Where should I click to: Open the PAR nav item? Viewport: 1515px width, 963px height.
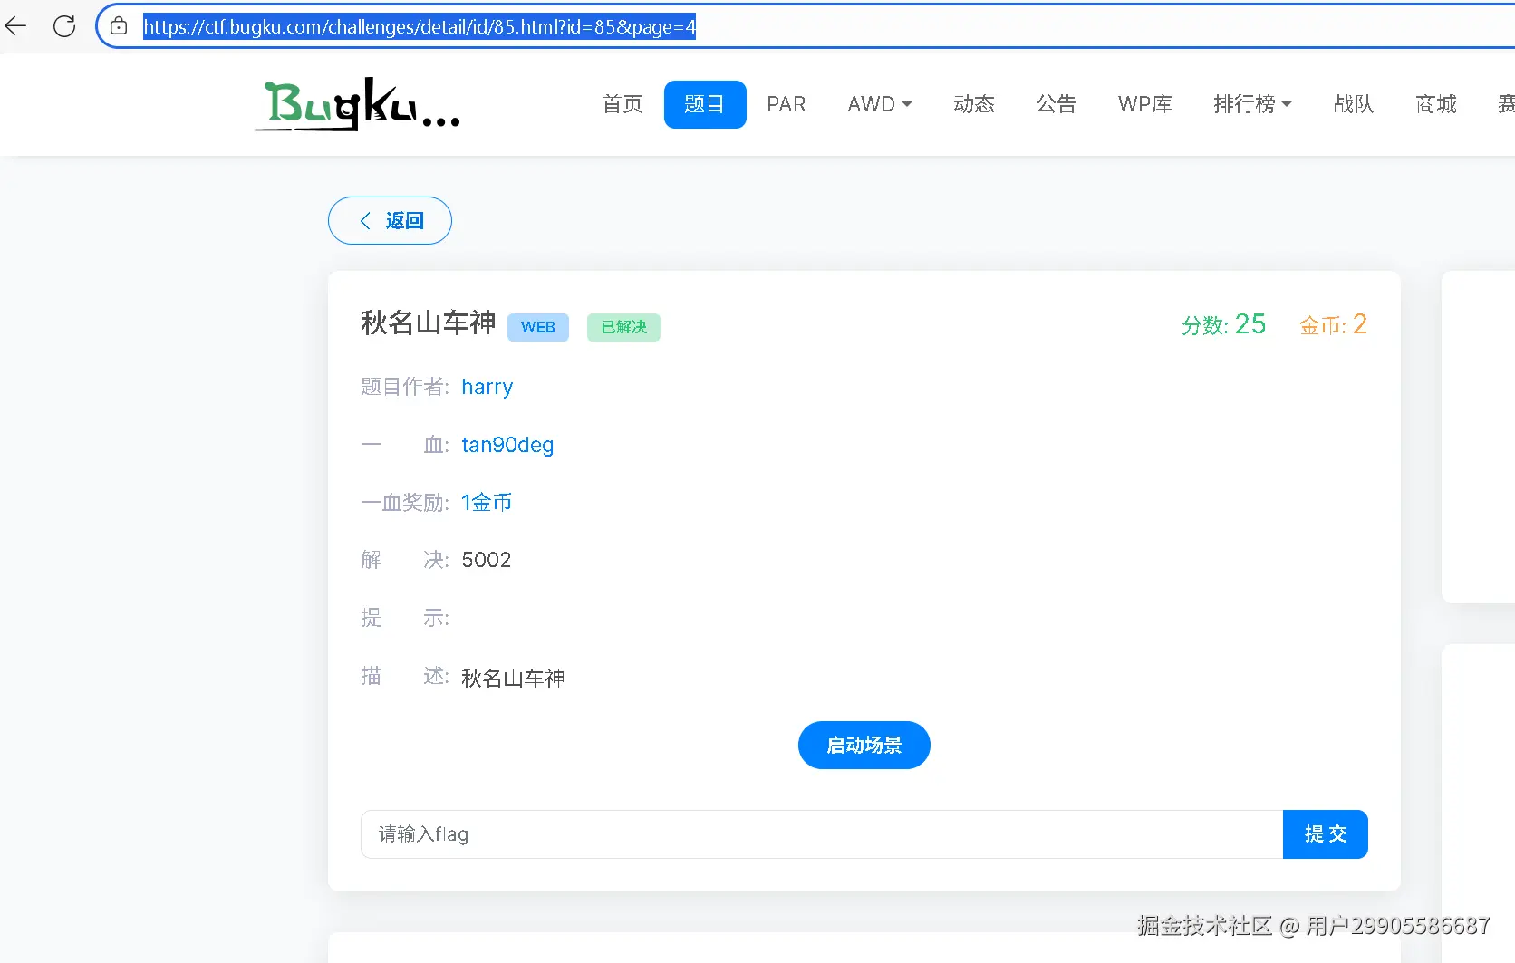(x=786, y=104)
